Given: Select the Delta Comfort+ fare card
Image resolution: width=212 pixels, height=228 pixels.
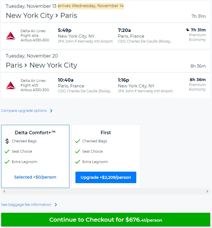Looking at the screenshot, I should pos(35,156).
